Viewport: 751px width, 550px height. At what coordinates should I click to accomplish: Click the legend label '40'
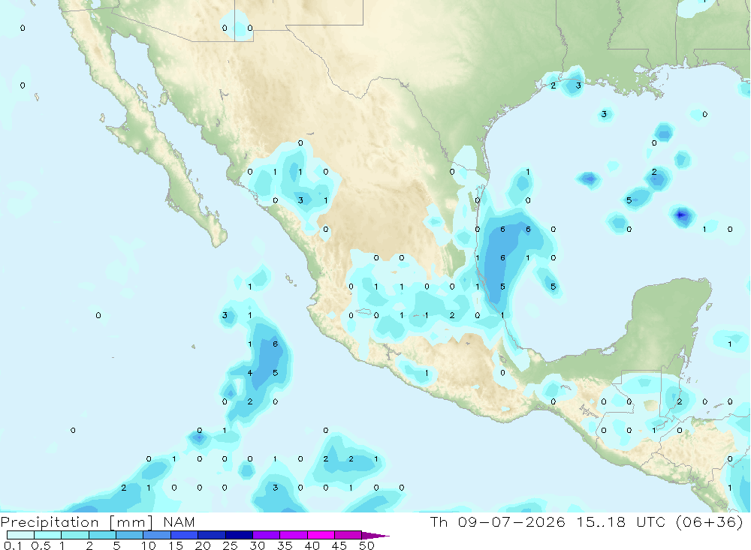pos(312,545)
